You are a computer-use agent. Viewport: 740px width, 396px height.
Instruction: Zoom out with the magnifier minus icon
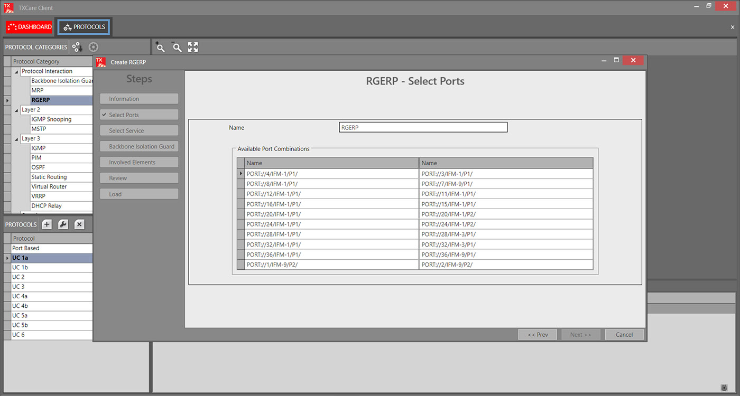point(177,47)
